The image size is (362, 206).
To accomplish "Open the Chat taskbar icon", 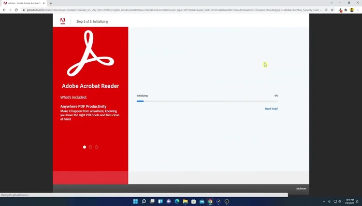I will point(169,201).
